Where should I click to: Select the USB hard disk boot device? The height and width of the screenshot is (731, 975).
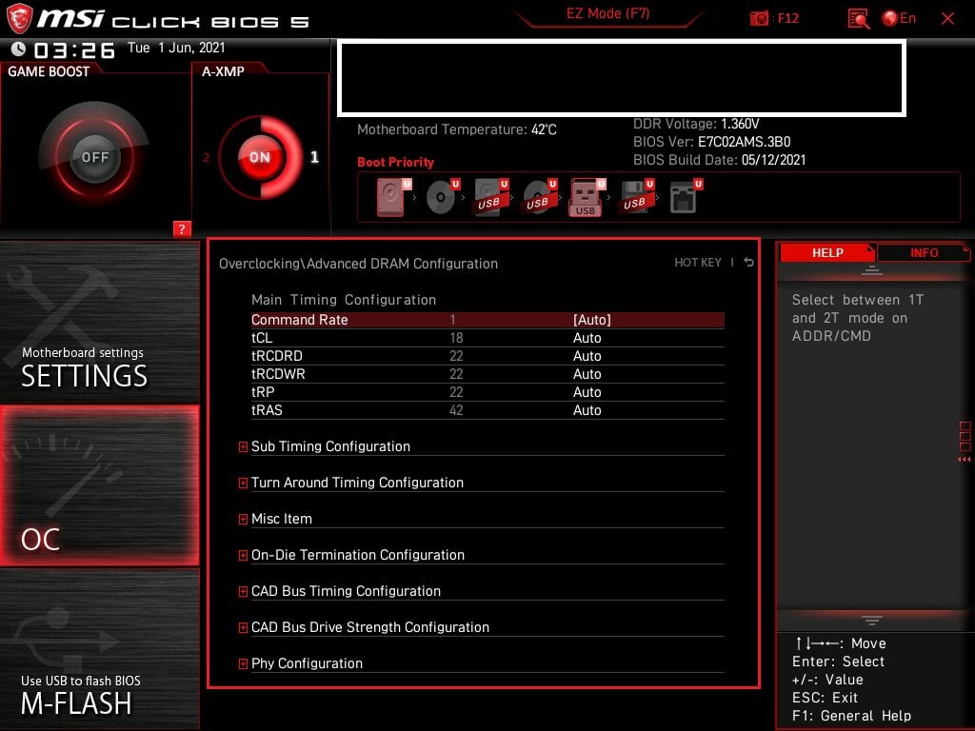coord(490,197)
